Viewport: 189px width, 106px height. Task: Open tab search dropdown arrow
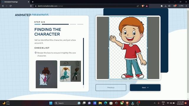click(x=169, y=2)
